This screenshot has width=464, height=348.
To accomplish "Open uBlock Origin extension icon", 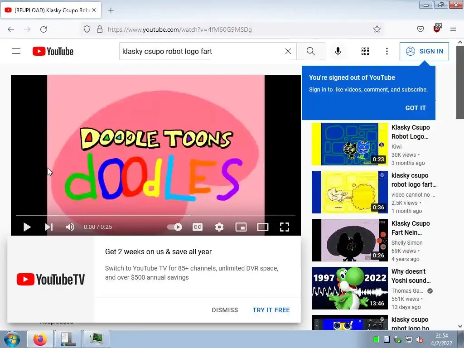I will pyautogui.click(x=437, y=28).
